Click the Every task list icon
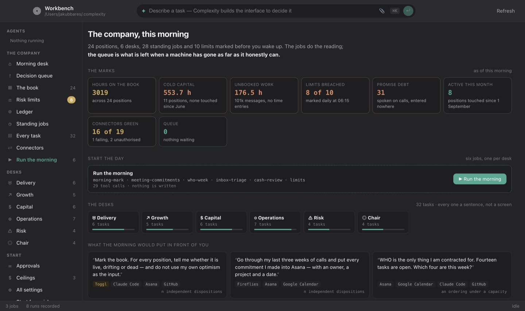Screen dimensions: 525x311 tap(10, 136)
